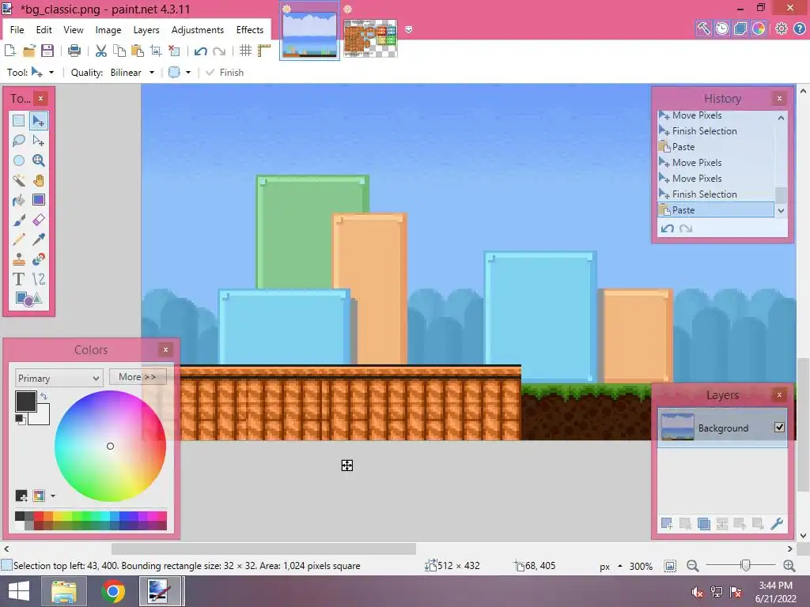Open the Layers menu
This screenshot has width=810, height=607.
[146, 30]
